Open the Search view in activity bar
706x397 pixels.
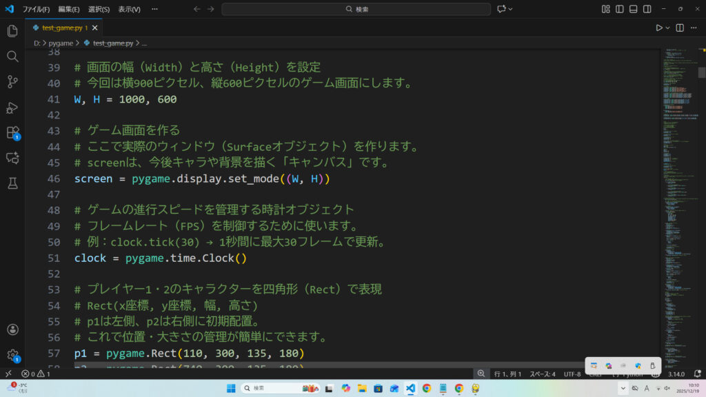tap(12, 56)
